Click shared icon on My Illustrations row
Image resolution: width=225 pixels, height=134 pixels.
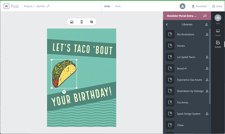tap(207, 34)
